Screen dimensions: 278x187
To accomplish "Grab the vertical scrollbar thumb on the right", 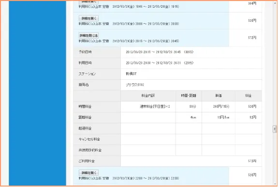I will tap(275, 129).
